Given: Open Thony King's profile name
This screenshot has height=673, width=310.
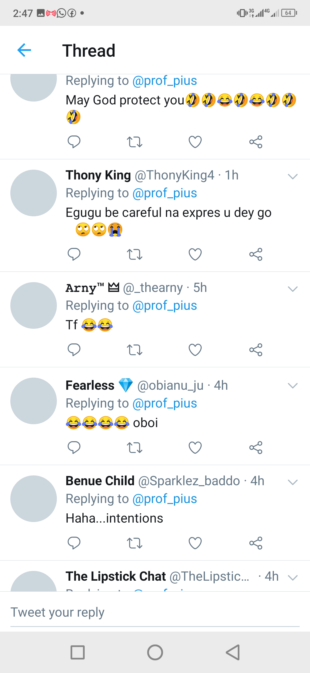Looking at the screenshot, I should click(98, 175).
